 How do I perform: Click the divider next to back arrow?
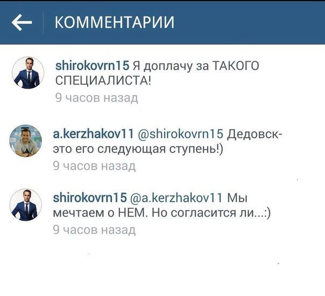(x=43, y=23)
